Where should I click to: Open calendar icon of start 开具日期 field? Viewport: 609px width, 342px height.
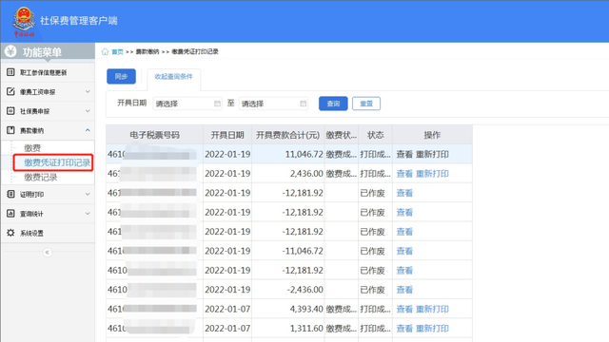(217, 104)
